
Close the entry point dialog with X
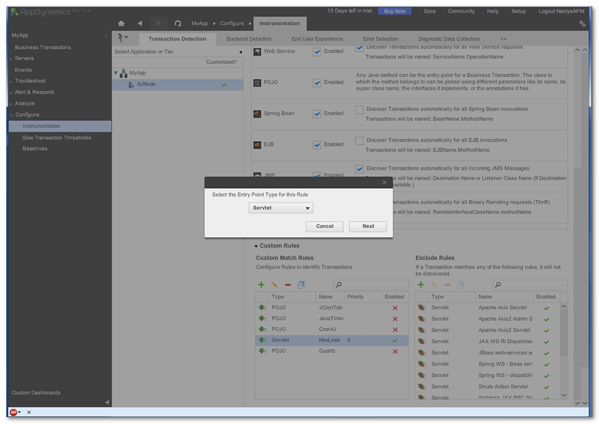[384, 183]
